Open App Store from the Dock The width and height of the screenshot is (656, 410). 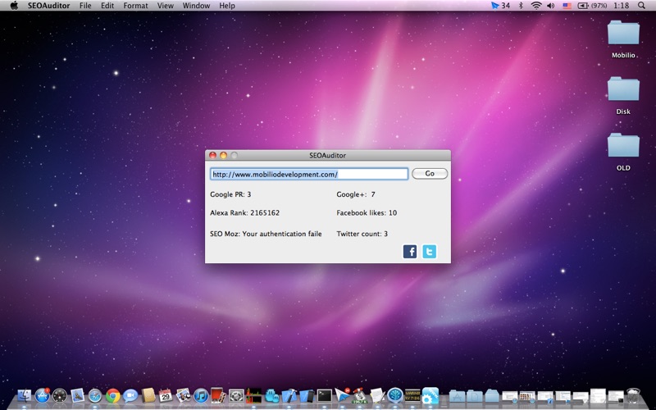43,395
